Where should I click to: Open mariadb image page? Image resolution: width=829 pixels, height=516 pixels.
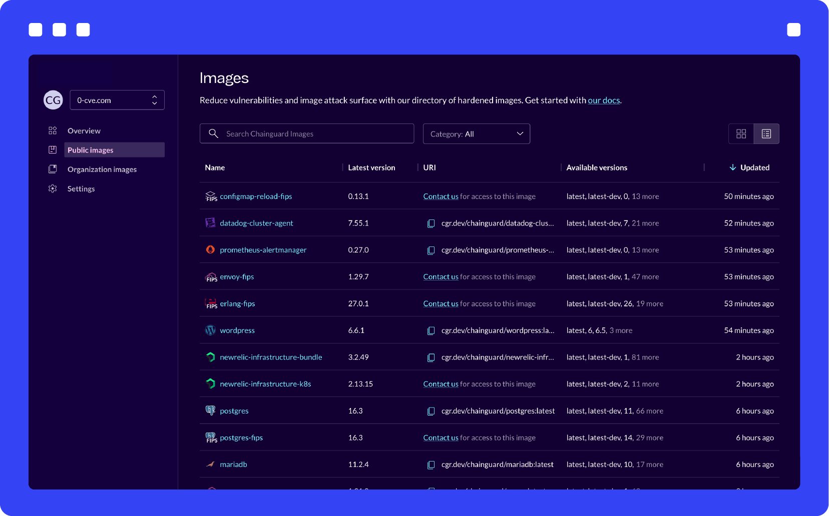click(233, 464)
